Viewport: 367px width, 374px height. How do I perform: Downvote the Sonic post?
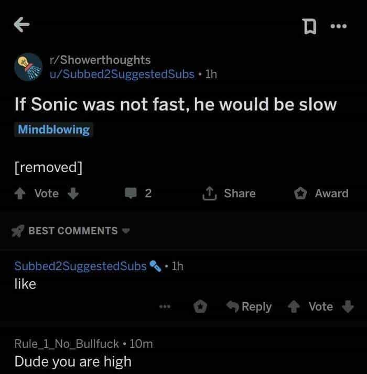coord(73,194)
